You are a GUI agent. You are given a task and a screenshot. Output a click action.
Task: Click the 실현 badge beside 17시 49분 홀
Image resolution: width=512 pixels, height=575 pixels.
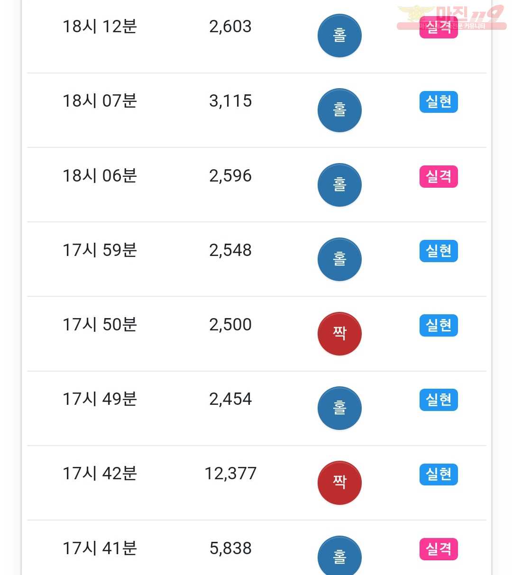(x=439, y=400)
